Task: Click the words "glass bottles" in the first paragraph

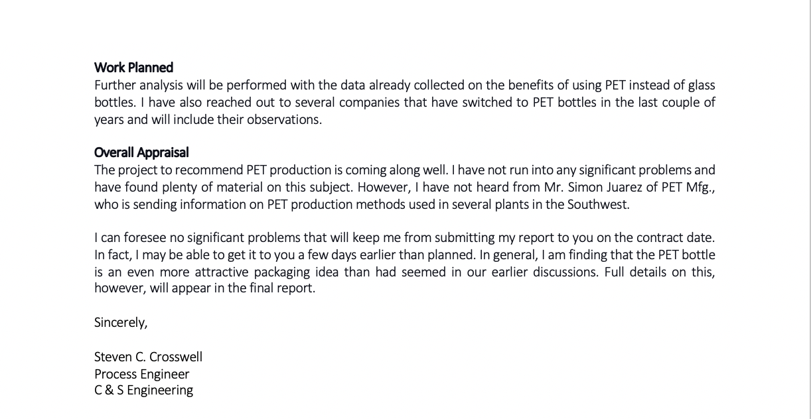Action: (x=701, y=85)
